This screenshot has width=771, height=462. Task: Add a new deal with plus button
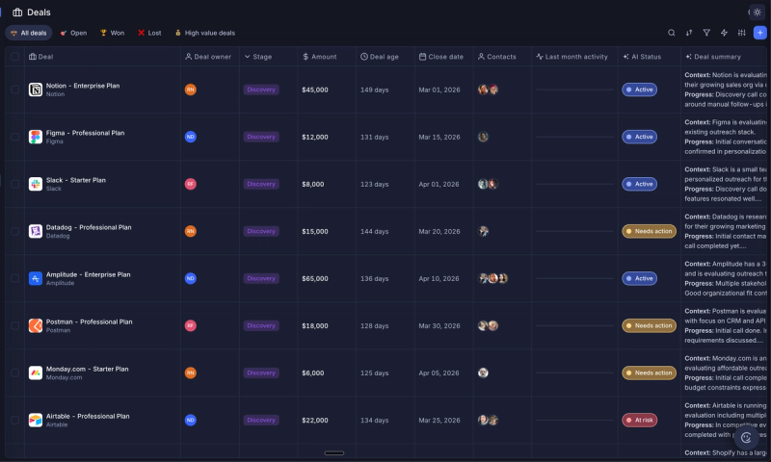click(x=760, y=33)
